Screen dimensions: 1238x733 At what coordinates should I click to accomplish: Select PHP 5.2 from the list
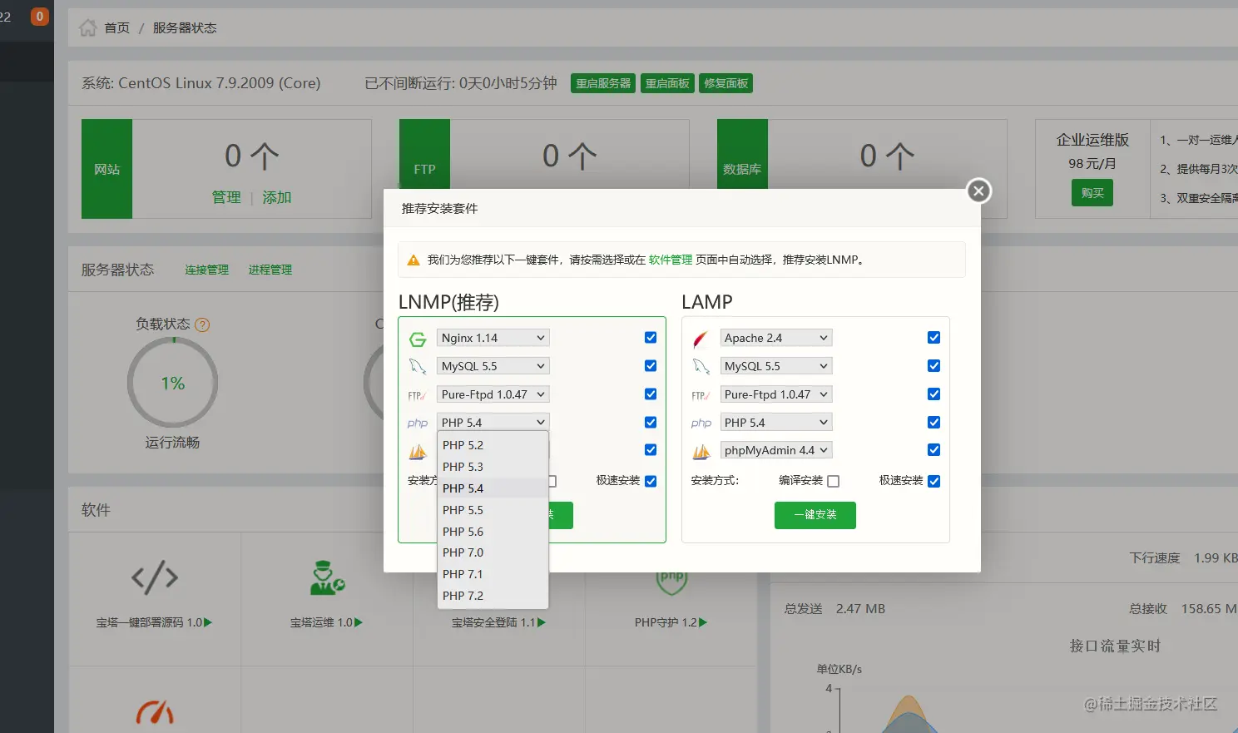[x=493, y=445]
